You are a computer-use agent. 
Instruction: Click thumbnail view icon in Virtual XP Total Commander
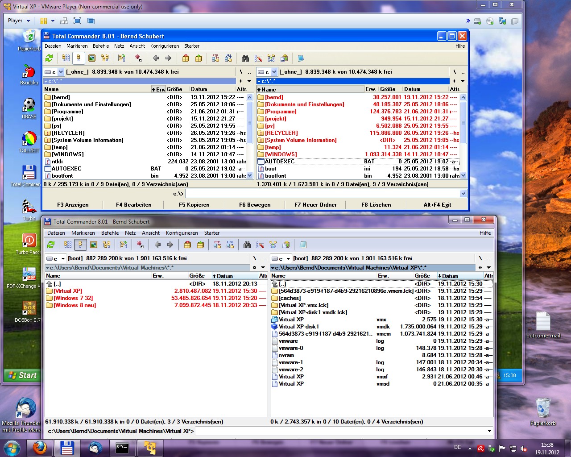pos(92,58)
